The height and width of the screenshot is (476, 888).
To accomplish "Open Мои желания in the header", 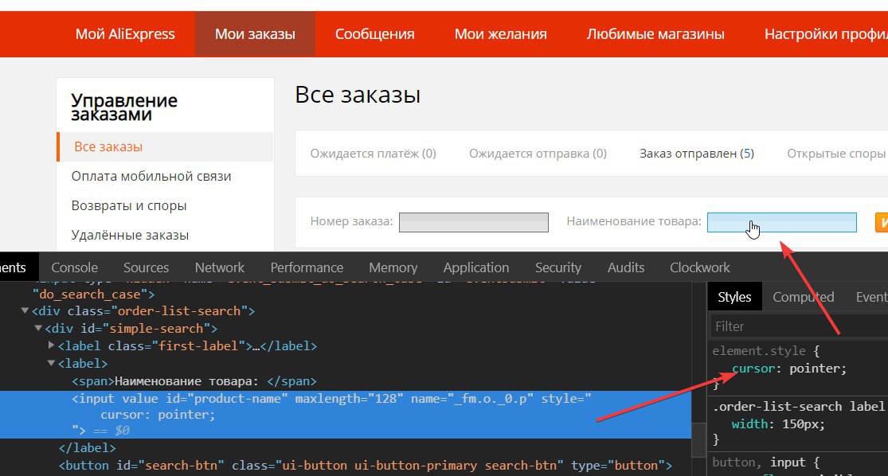I will (x=501, y=34).
